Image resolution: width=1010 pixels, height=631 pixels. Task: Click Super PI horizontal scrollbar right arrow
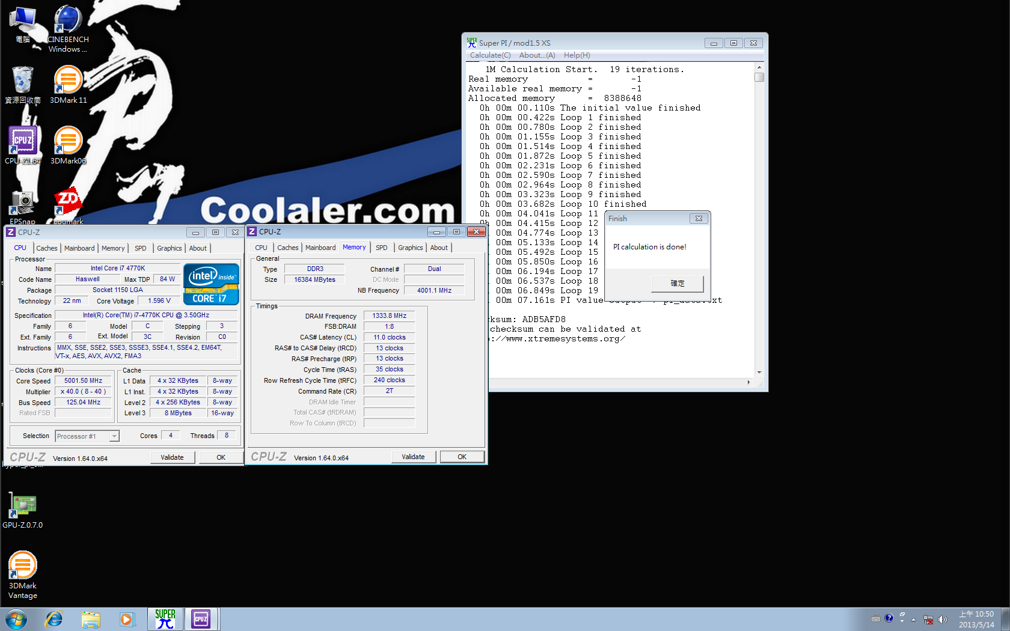point(749,382)
